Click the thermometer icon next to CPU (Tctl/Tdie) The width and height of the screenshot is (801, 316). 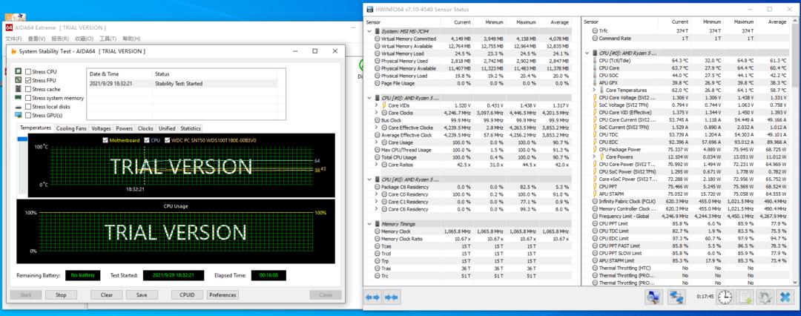tap(595, 60)
